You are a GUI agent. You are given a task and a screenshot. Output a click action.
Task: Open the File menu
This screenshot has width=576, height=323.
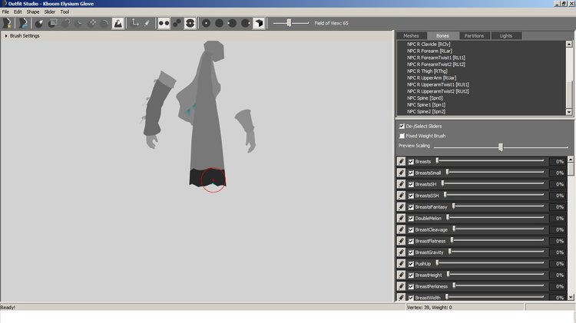point(5,12)
